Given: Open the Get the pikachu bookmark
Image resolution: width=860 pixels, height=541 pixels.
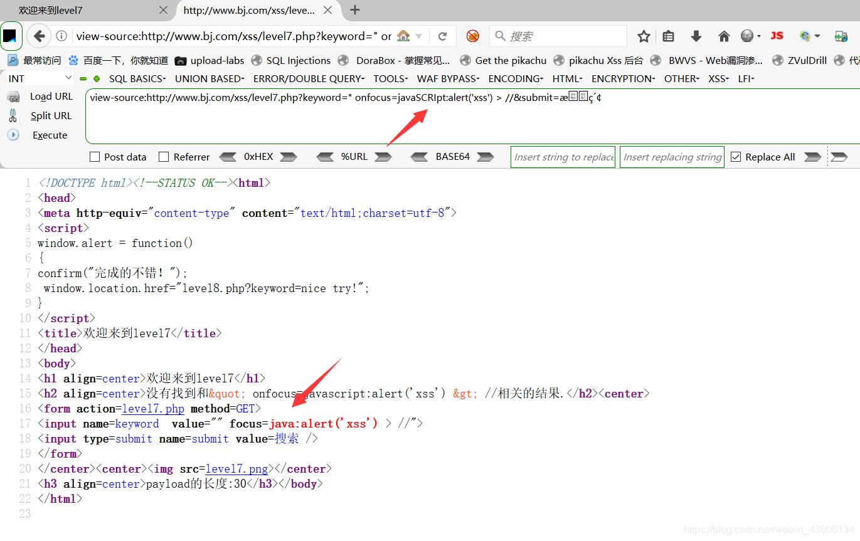Looking at the screenshot, I should (x=503, y=60).
